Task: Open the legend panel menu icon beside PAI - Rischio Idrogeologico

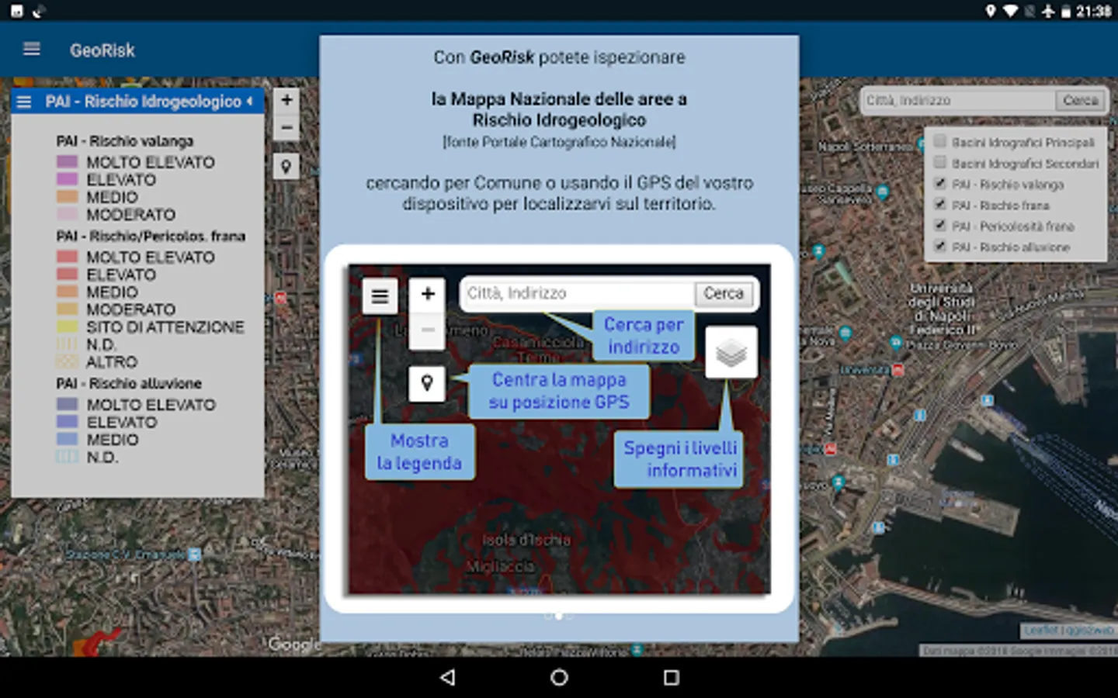Action: tap(24, 102)
